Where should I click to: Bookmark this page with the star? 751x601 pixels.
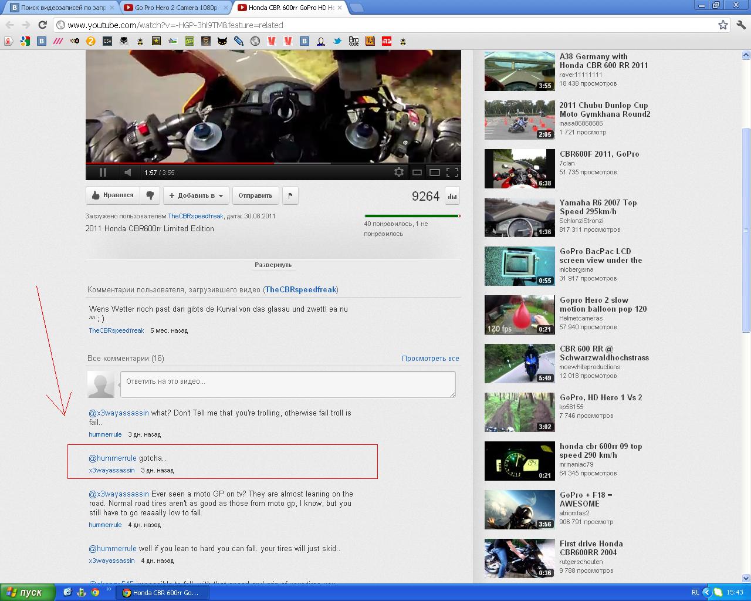click(x=723, y=25)
